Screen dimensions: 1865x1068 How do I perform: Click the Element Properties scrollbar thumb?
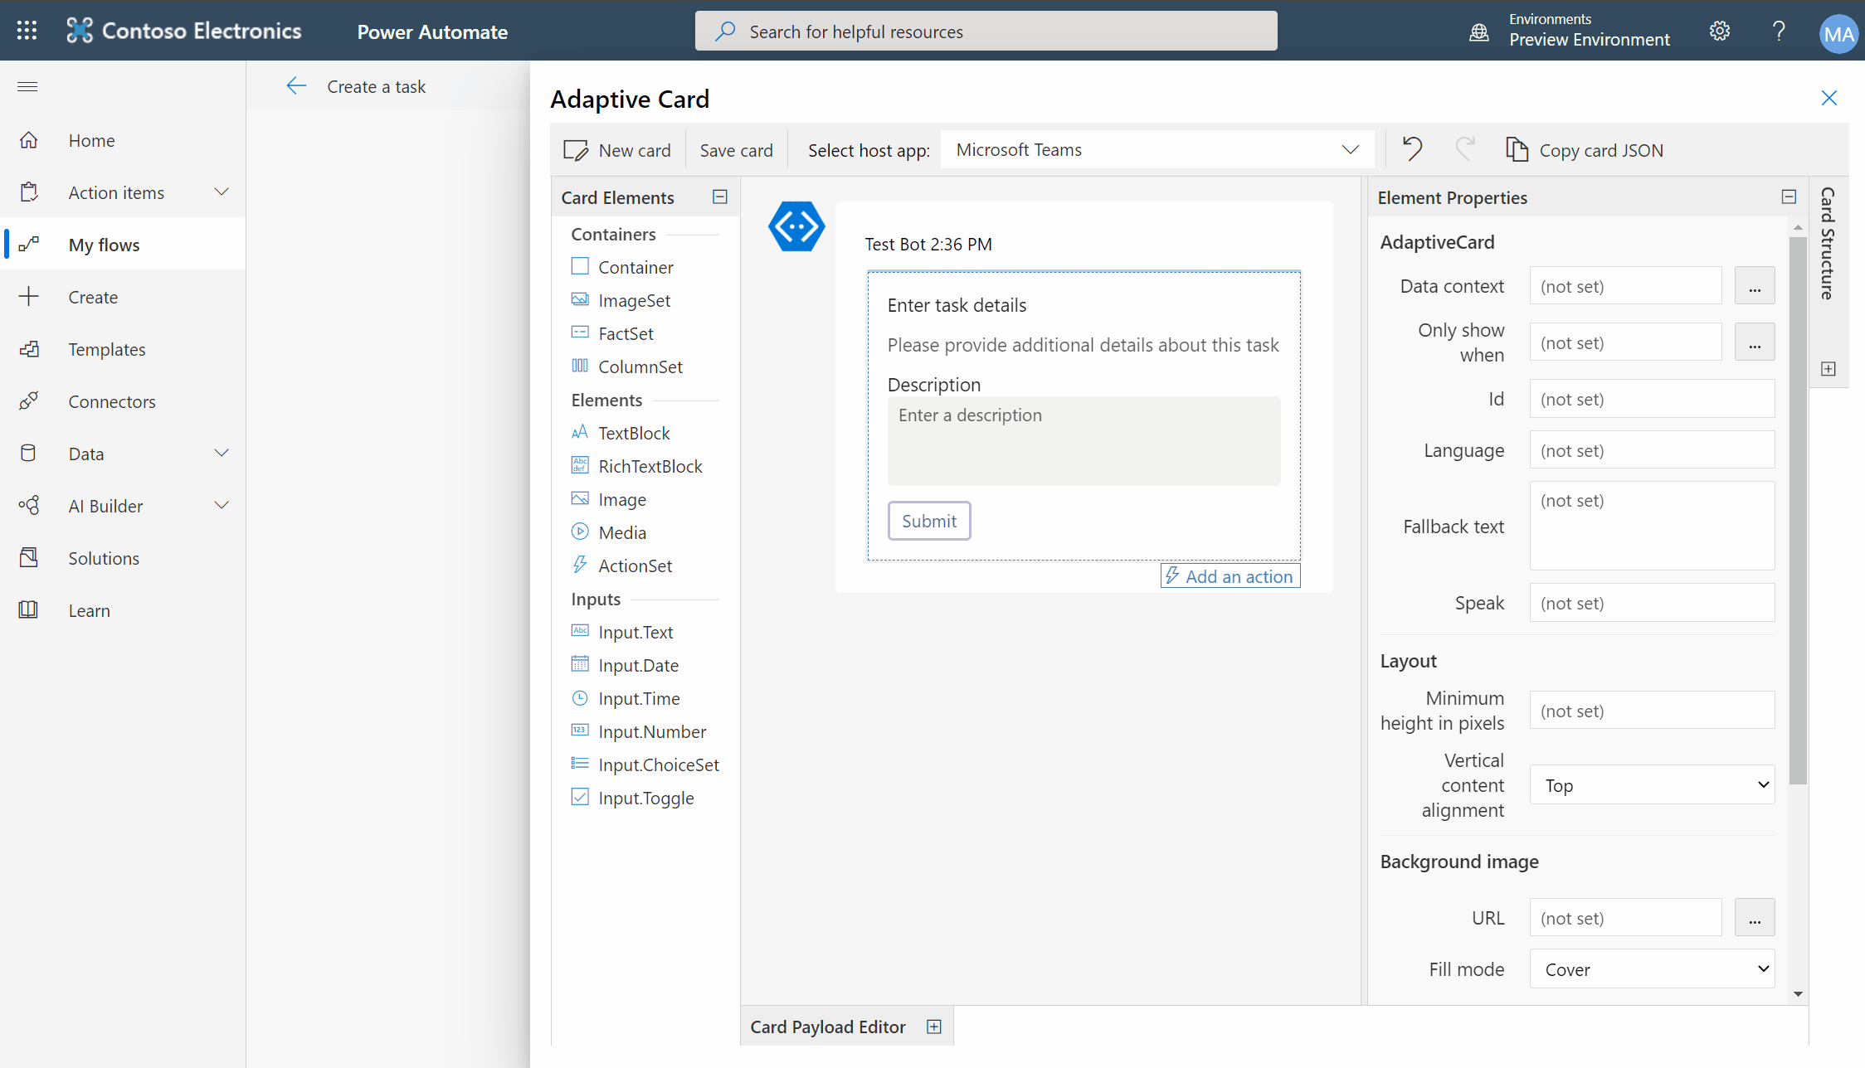1798,510
